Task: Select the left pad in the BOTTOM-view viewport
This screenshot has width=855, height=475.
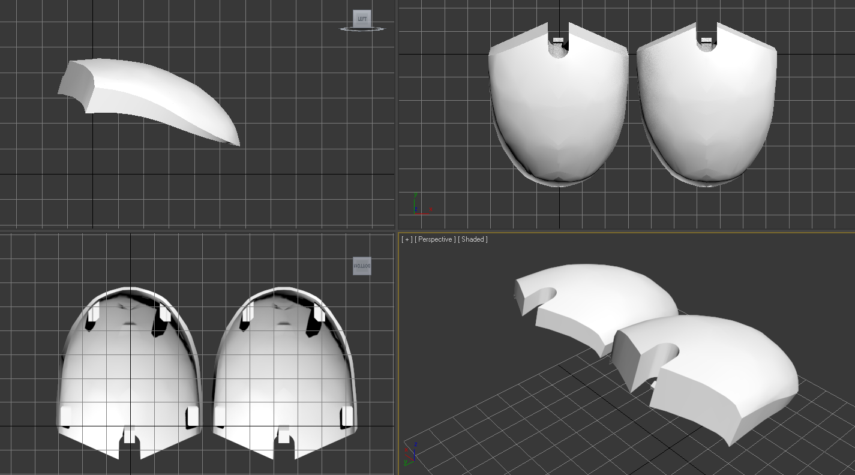Action: [129, 372]
